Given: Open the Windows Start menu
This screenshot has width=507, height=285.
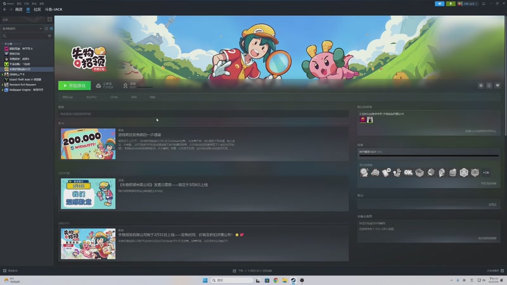Looking at the screenshot, I should [x=205, y=280].
